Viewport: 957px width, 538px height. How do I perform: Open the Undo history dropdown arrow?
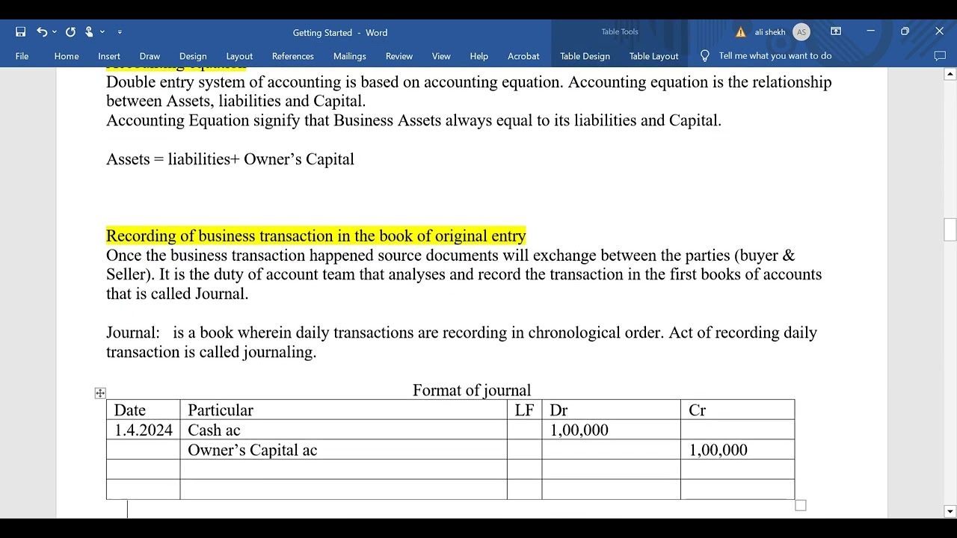pyautogui.click(x=55, y=32)
